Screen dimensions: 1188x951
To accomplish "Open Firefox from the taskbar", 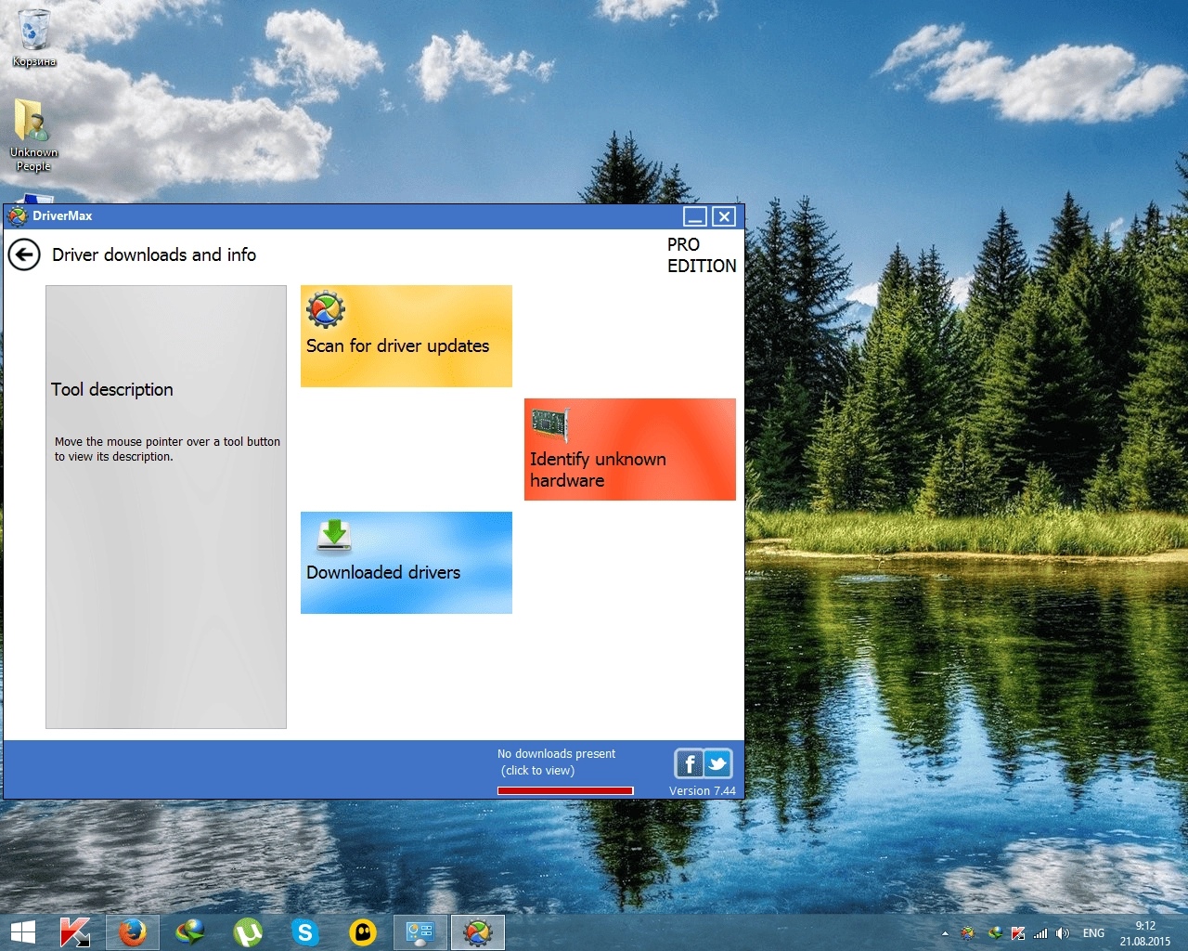I will [133, 932].
